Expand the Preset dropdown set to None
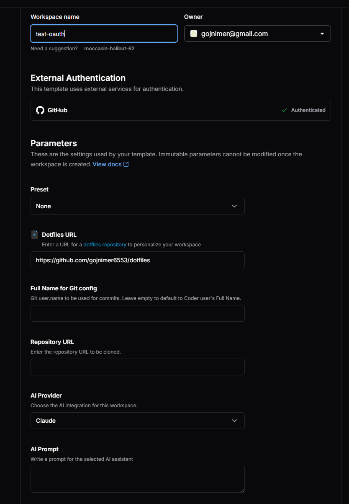Image resolution: width=349 pixels, height=504 pixels. (x=137, y=206)
